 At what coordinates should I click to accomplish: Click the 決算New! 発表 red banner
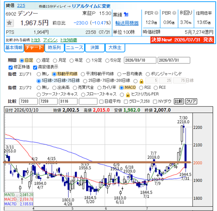[182, 40]
